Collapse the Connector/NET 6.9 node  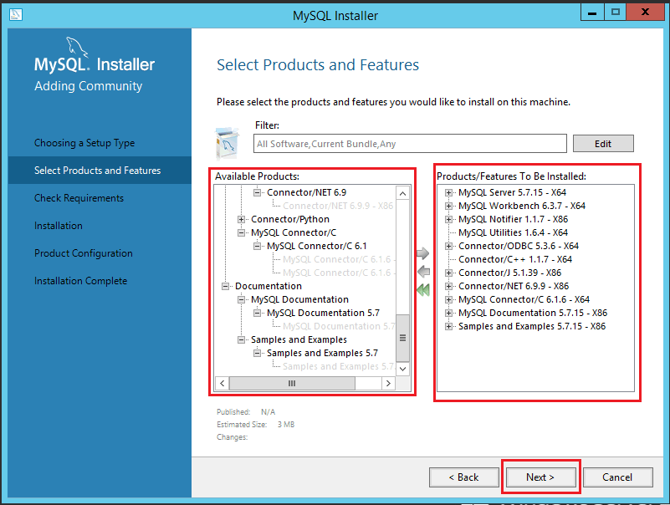point(258,192)
